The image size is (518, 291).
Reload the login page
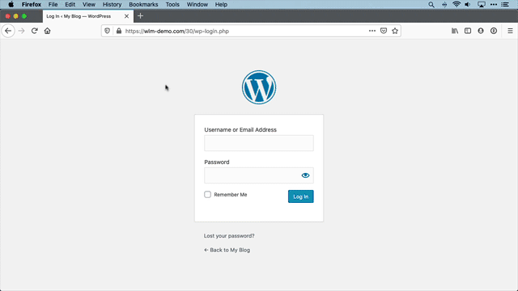click(x=34, y=31)
